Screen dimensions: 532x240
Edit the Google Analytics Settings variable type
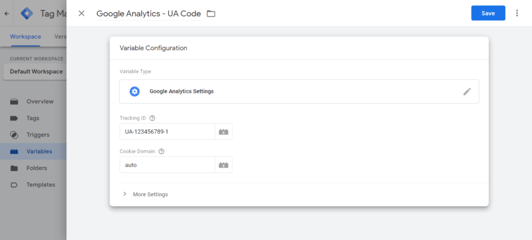[x=467, y=91]
